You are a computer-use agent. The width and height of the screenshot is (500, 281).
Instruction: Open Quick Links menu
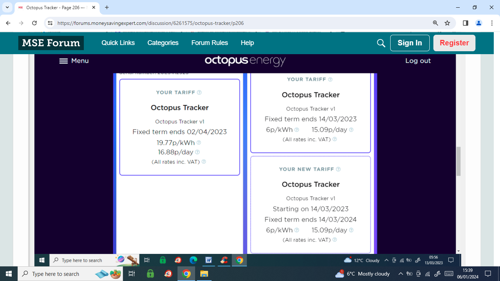[x=118, y=43]
